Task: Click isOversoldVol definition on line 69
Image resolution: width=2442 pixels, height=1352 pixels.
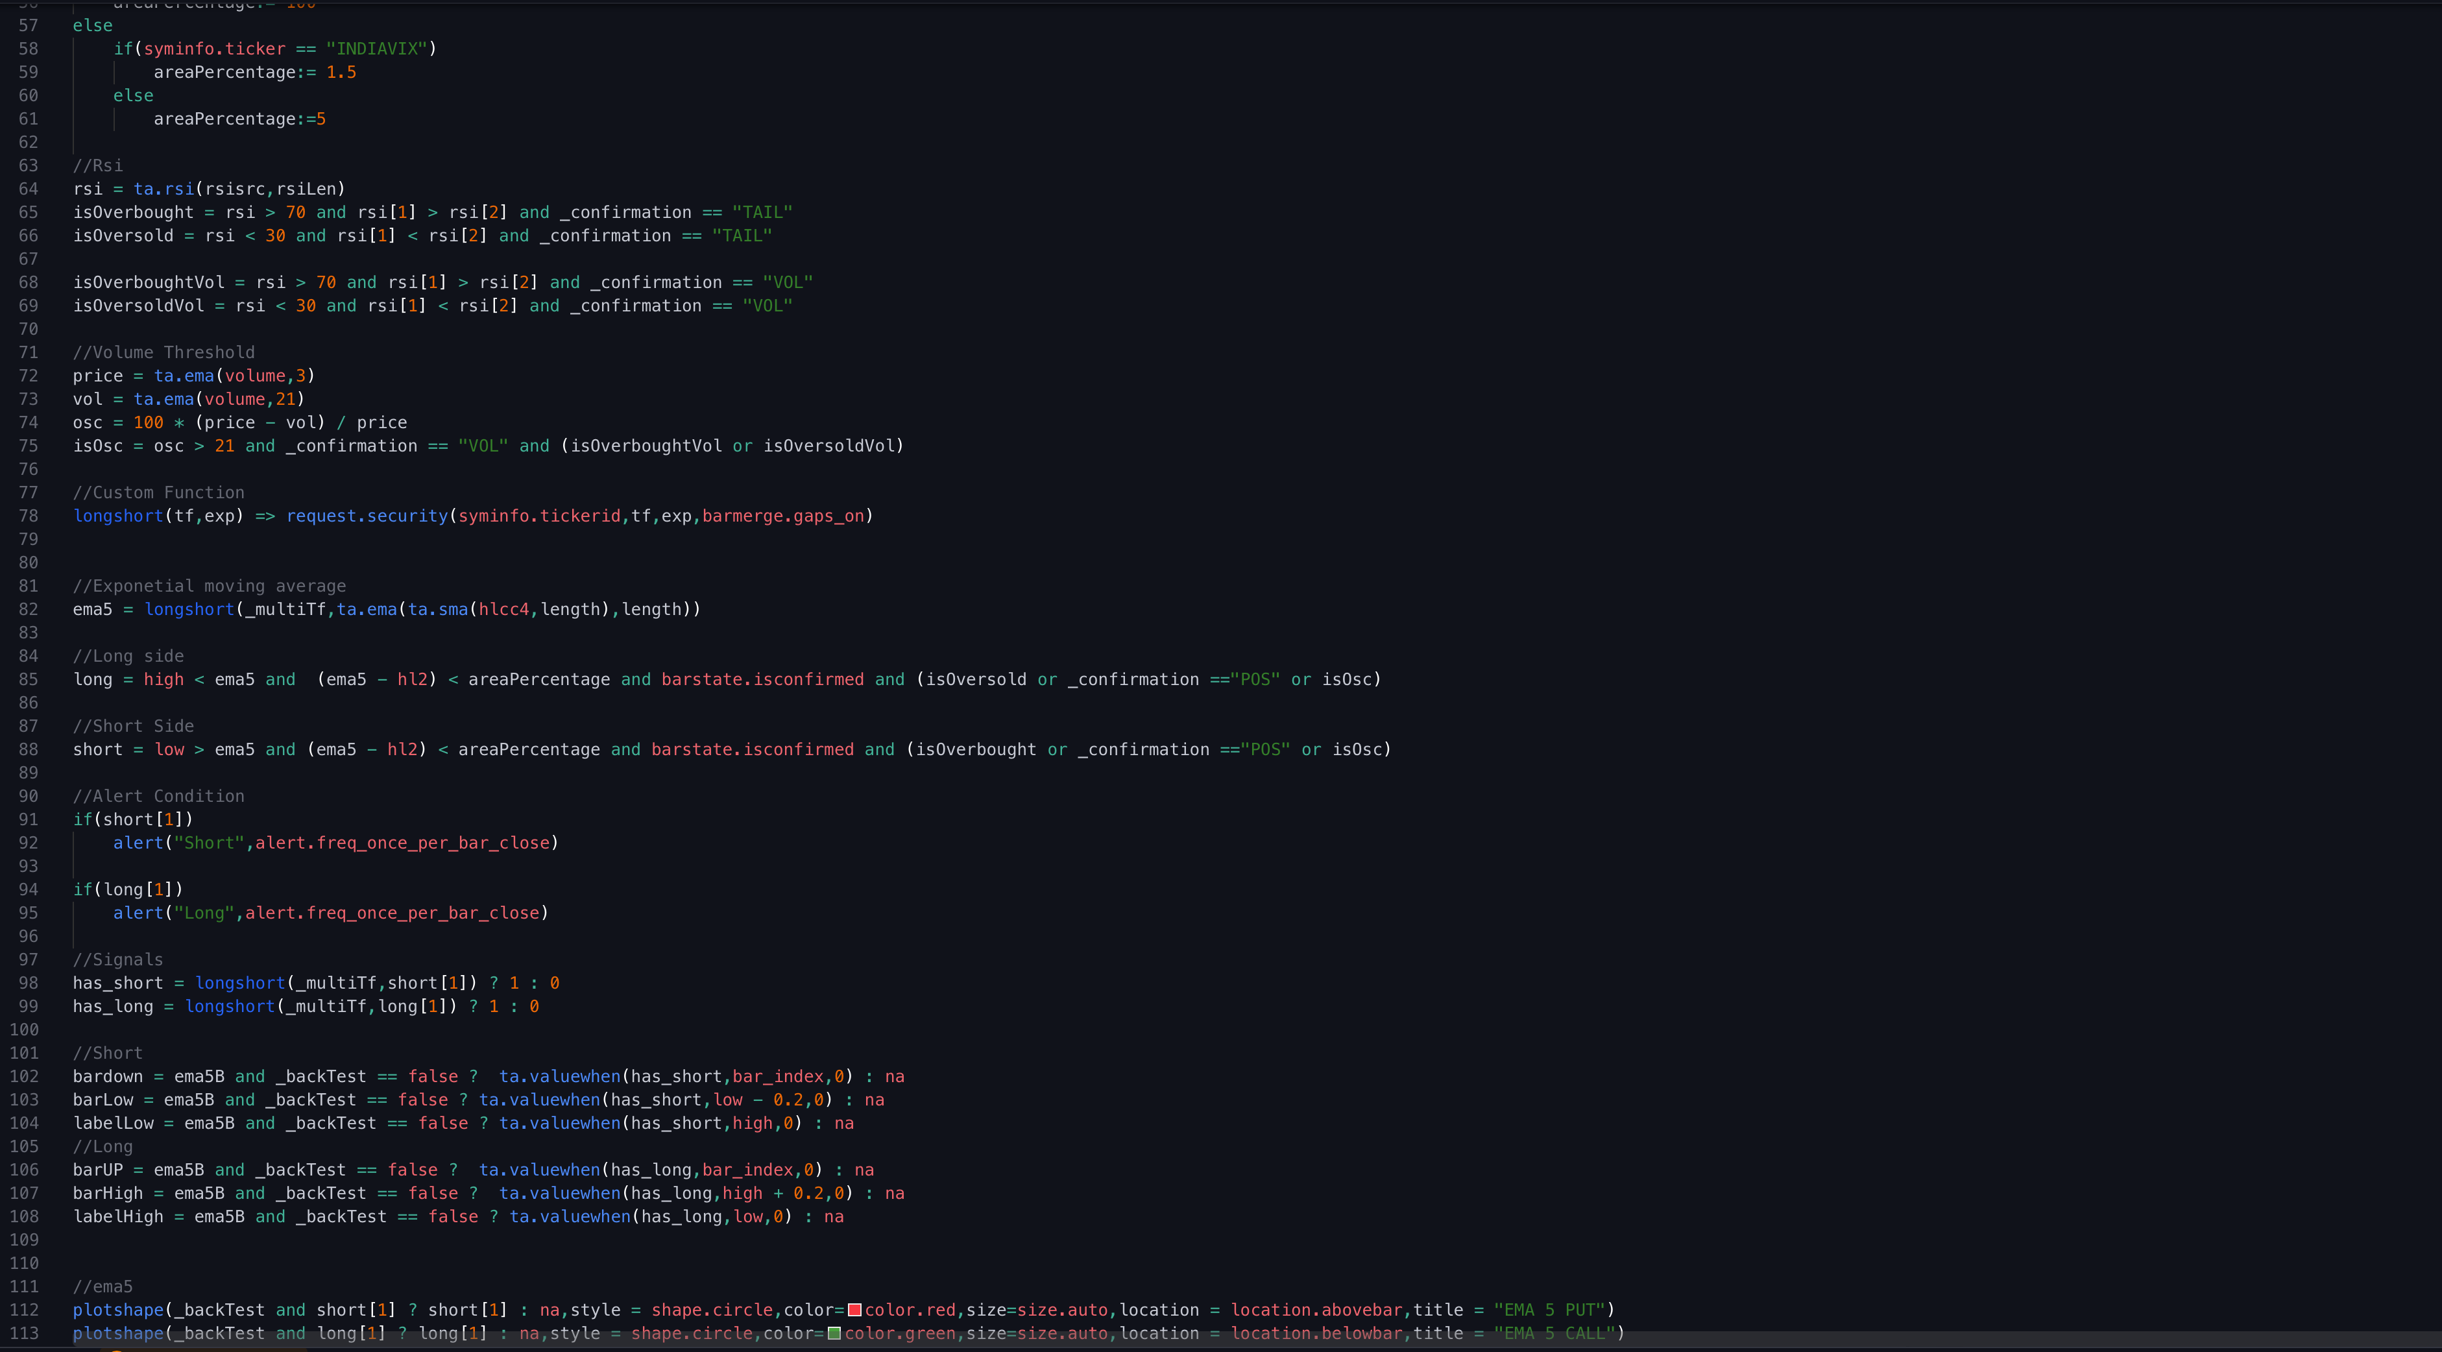Action: (x=138, y=306)
